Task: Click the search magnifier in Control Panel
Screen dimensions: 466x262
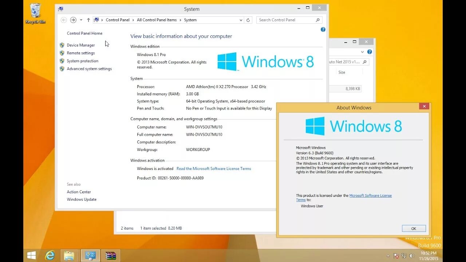Action: 318,20
